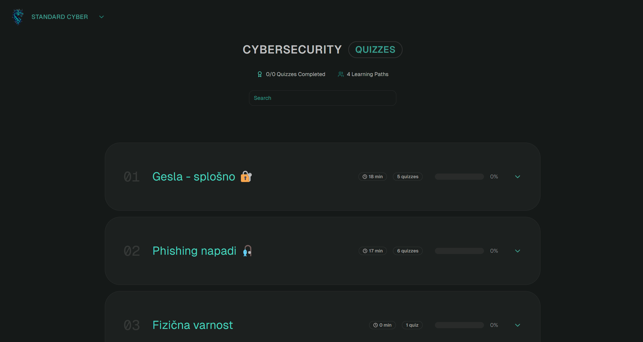643x342 pixels.
Task: Click the lock emoji beside Gesla - splošno
Action: click(246, 176)
